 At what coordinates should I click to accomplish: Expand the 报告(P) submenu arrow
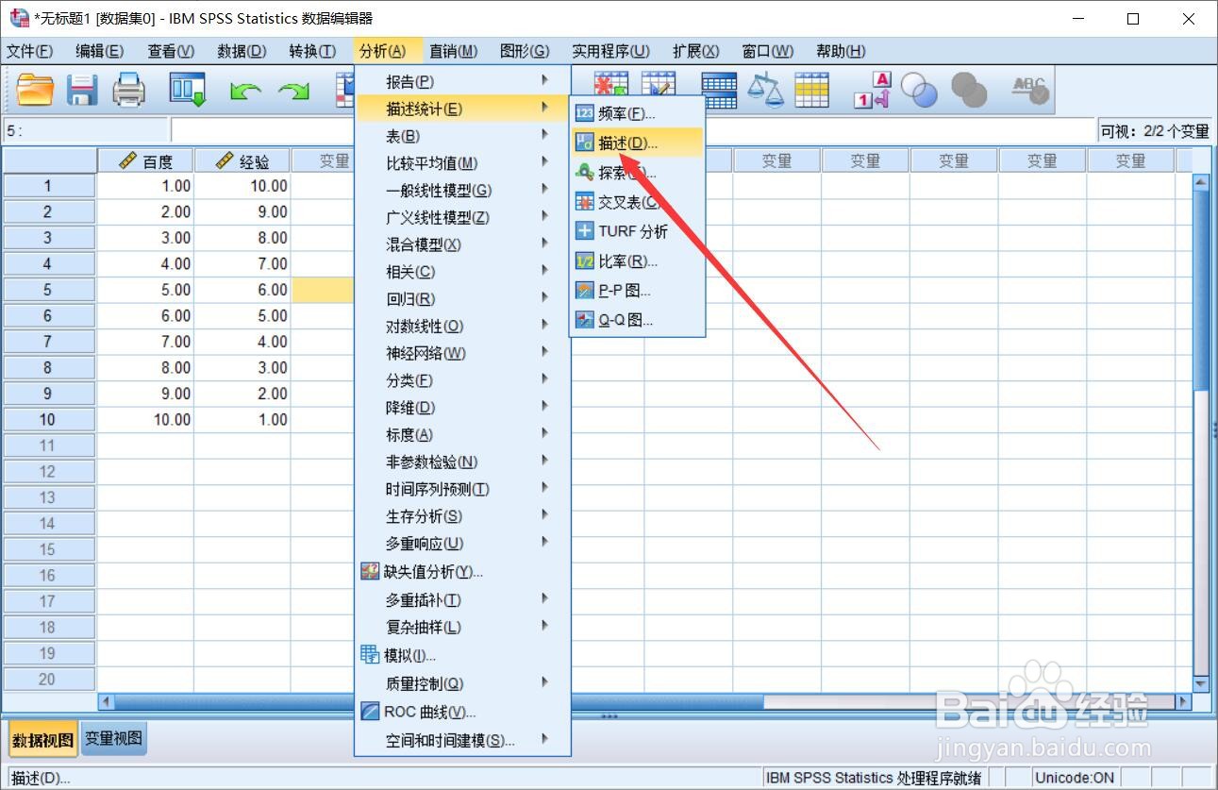pos(545,81)
